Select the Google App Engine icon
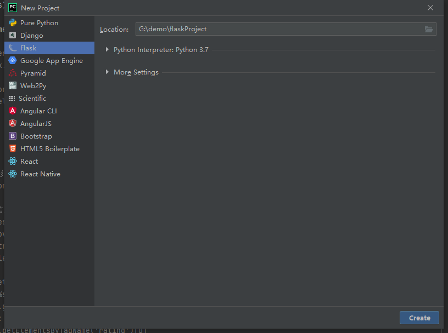 tap(13, 60)
